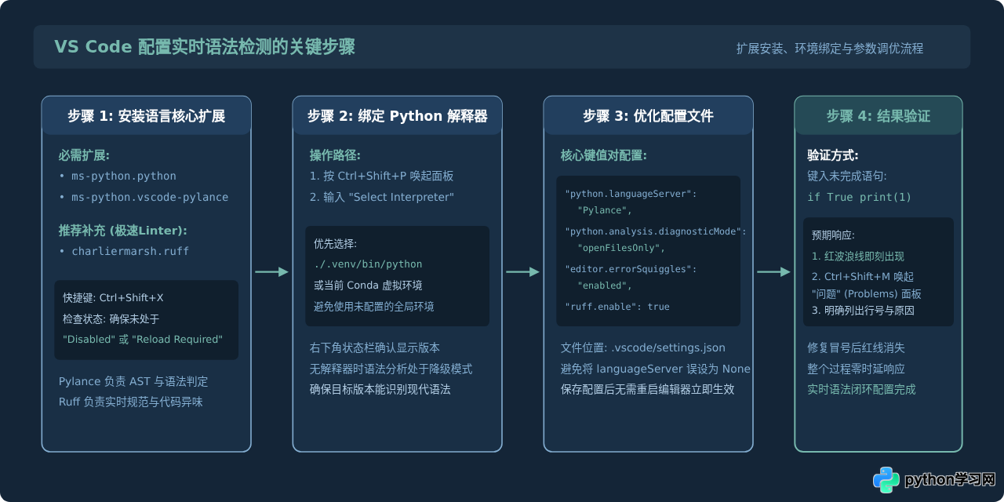The height and width of the screenshot is (502, 1004).
Task: Select the header "步骤 2: 绑定 Python 解释器"
Action: pyautogui.click(x=398, y=116)
